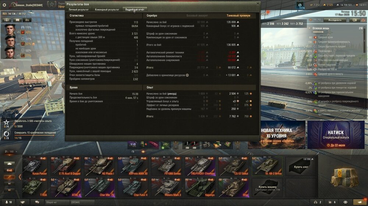This screenshot has height=206, width=368.
Task: Open the silver balance 14 708 501
Action: pyautogui.click(x=344, y=5)
